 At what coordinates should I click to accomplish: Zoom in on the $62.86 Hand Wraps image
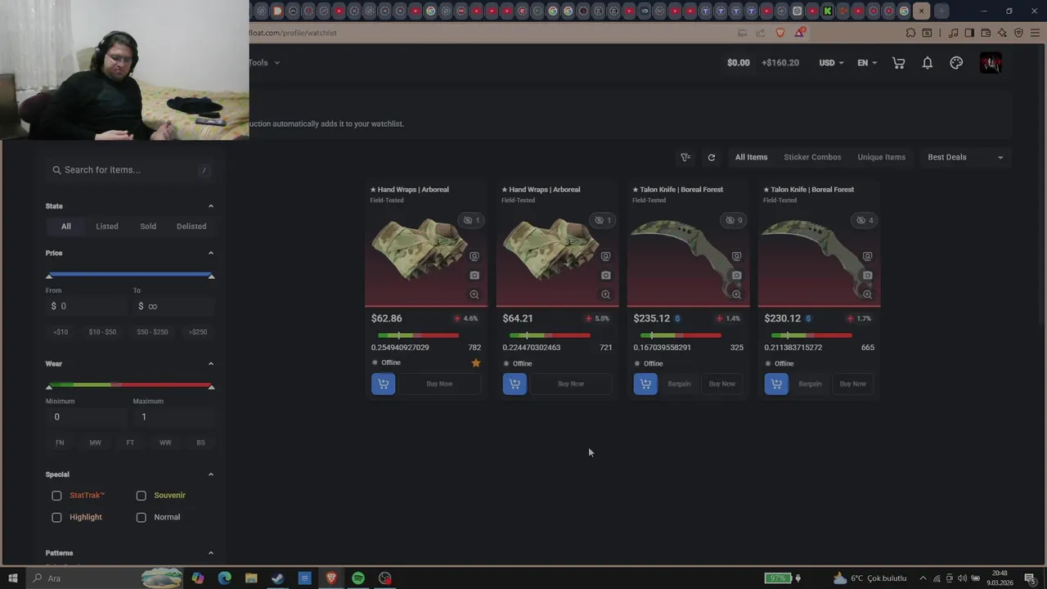click(x=474, y=294)
